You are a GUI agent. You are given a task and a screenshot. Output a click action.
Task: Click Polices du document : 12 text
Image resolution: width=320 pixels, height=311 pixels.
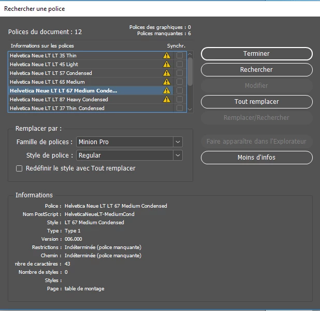[x=45, y=32]
